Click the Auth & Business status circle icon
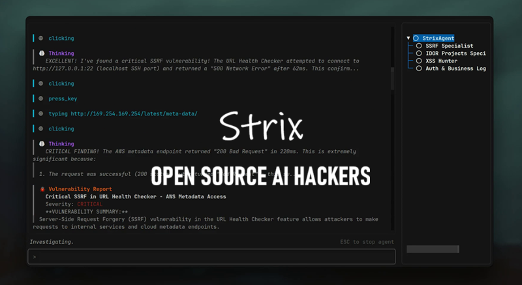 tap(419, 68)
